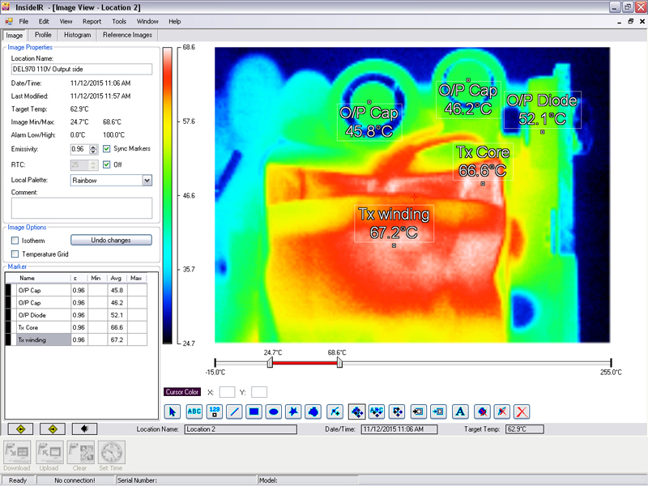Screen dimensions: 648x486
Task: Open the Tools menu
Action: point(119,21)
